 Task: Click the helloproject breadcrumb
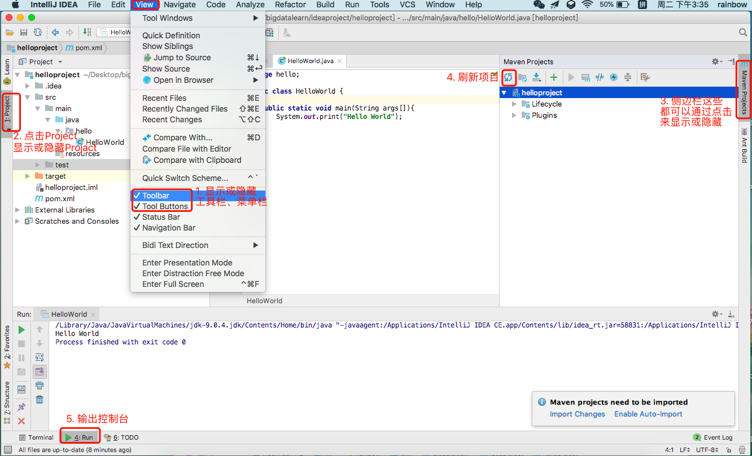(32, 48)
